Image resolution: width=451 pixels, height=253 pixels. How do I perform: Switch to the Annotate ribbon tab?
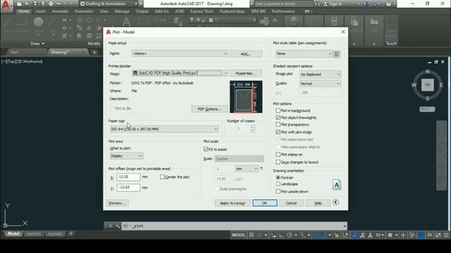coord(60,11)
